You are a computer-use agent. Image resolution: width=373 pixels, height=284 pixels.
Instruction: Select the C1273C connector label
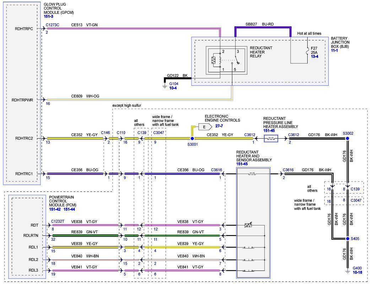(x=52, y=26)
